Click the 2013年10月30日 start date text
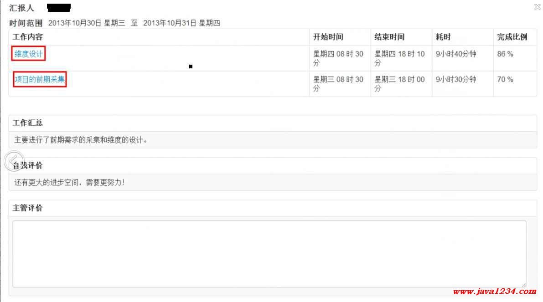 click(x=74, y=23)
